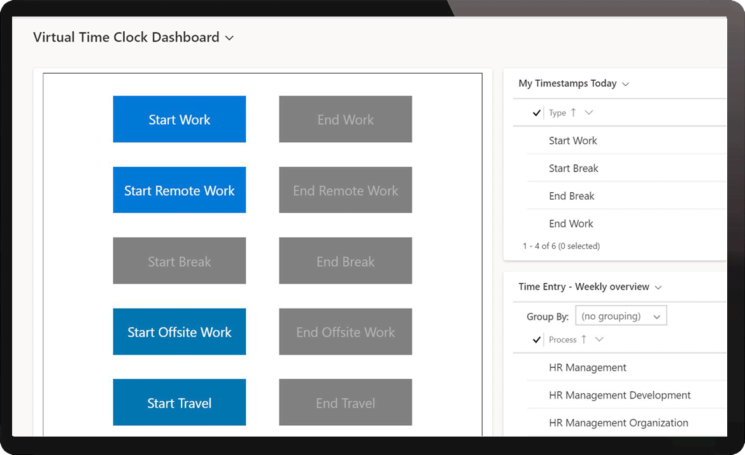Select the Start Break timestamp entry
745x455 pixels.
click(573, 168)
